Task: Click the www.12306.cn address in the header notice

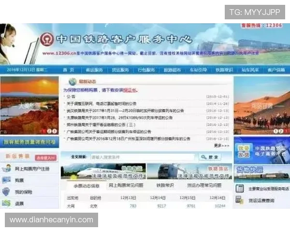Action: [x=59, y=53]
